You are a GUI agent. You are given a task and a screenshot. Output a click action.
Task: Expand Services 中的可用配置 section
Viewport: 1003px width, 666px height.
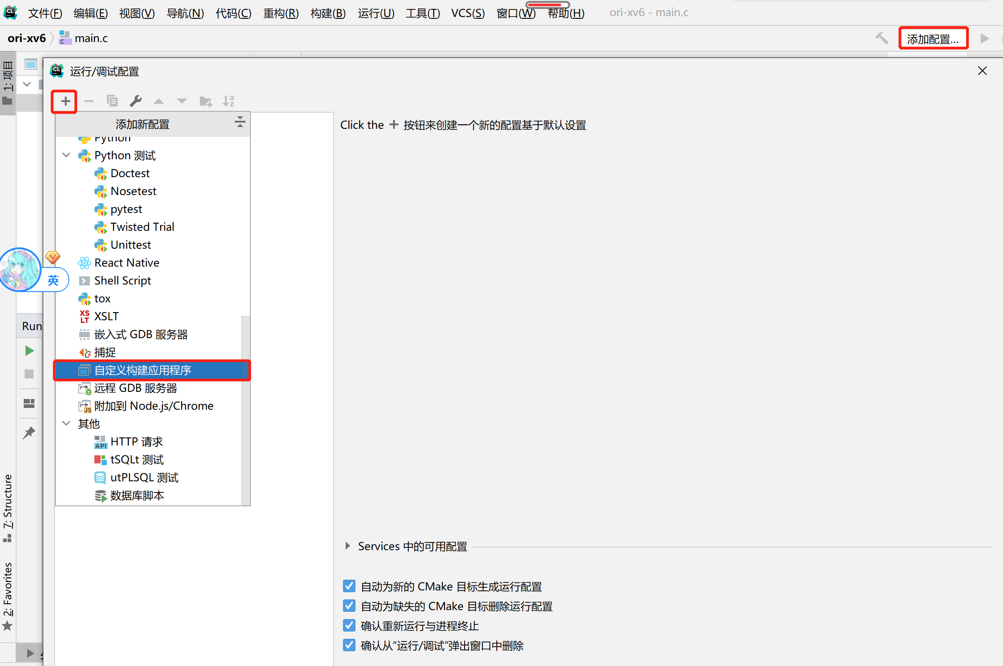click(347, 546)
